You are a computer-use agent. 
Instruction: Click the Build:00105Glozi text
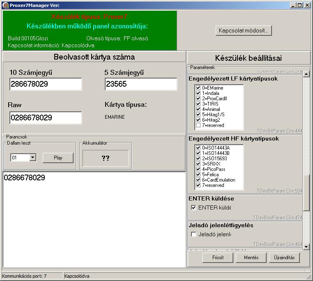[28, 38]
